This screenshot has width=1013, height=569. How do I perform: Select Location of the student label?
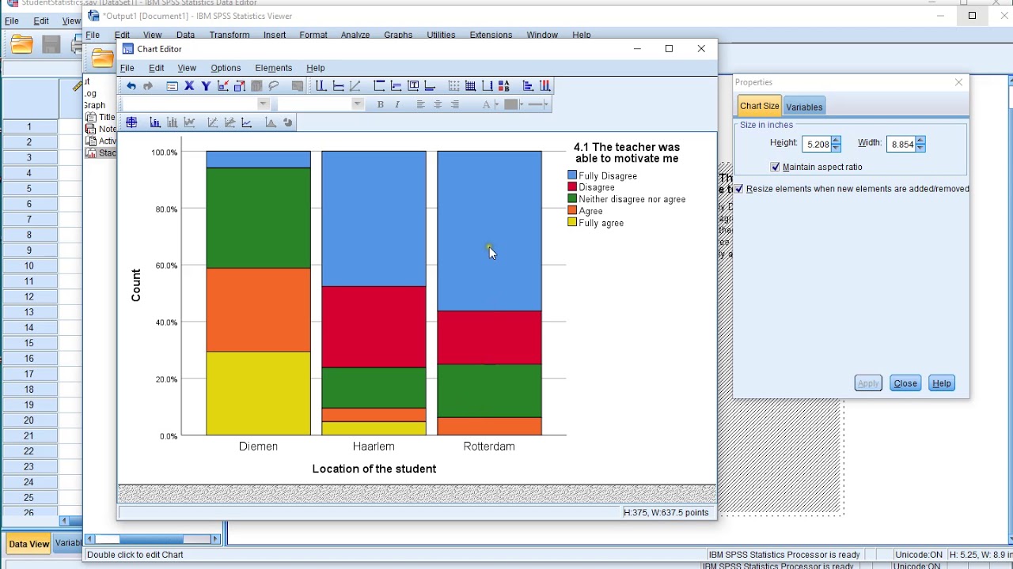374,469
